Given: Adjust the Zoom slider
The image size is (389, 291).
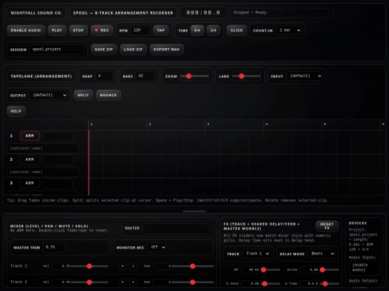Looking at the screenshot, I should tap(194, 76).
